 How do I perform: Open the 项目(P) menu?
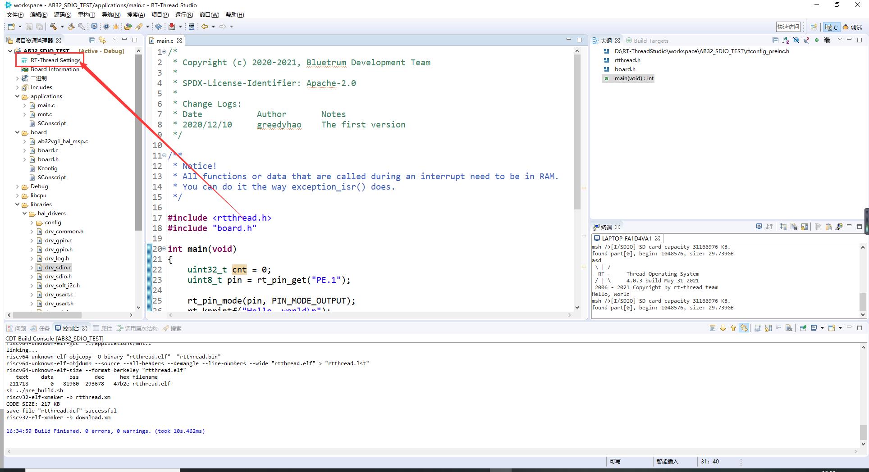[160, 15]
